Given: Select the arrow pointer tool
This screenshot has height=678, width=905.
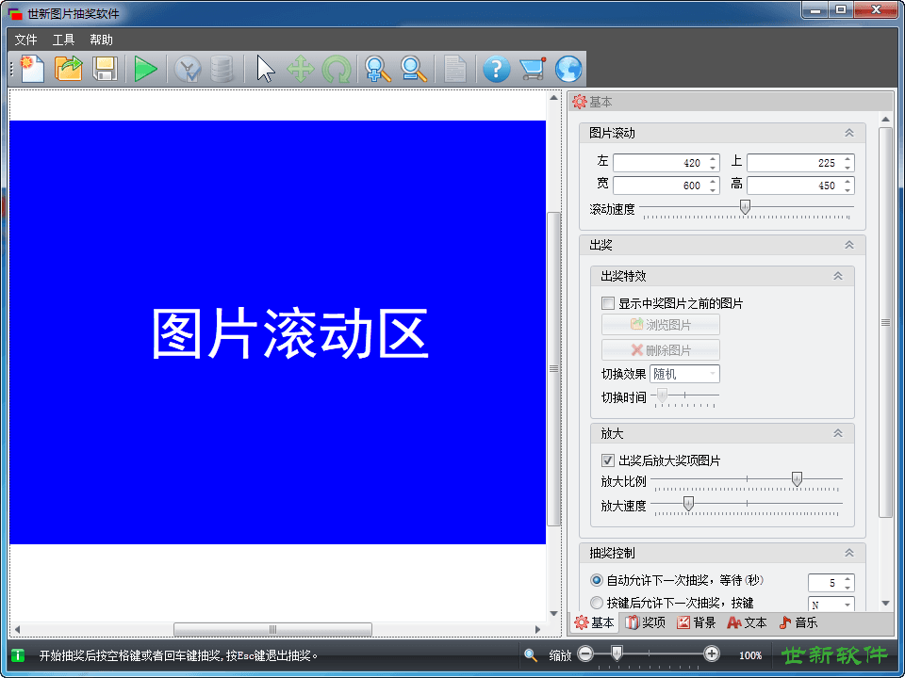Looking at the screenshot, I should pyautogui.click(x=266, y=69).
